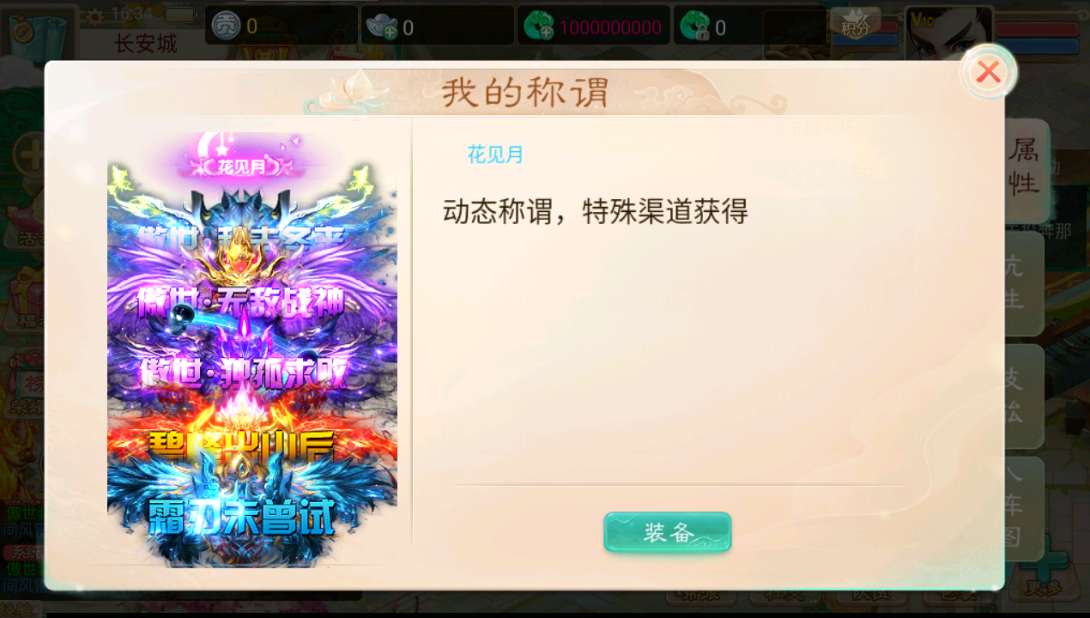Choose the 傲世·无敌战神 title

click(x=243, y=301)
